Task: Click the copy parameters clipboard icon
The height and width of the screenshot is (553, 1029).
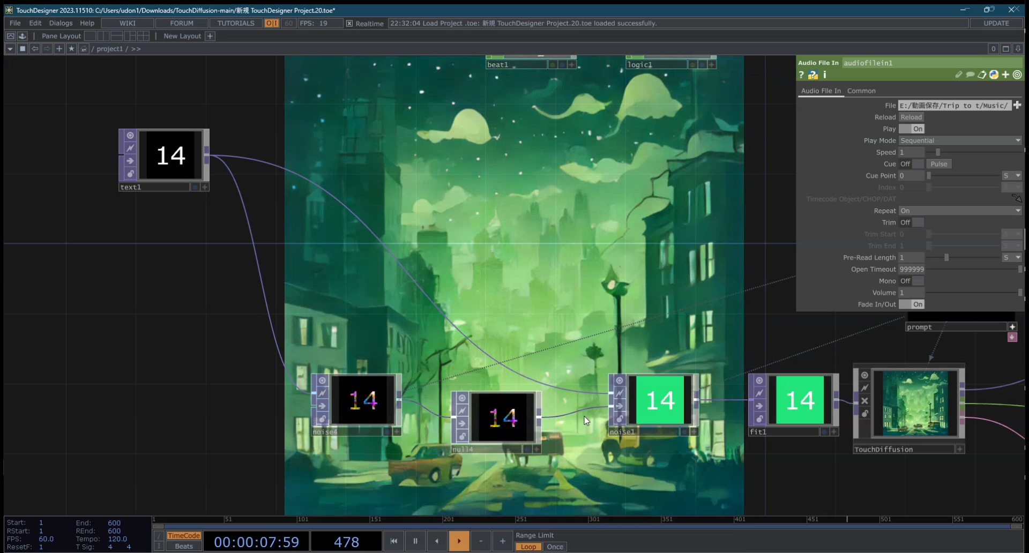Action: pyautogui.click(x=982, y=74)
